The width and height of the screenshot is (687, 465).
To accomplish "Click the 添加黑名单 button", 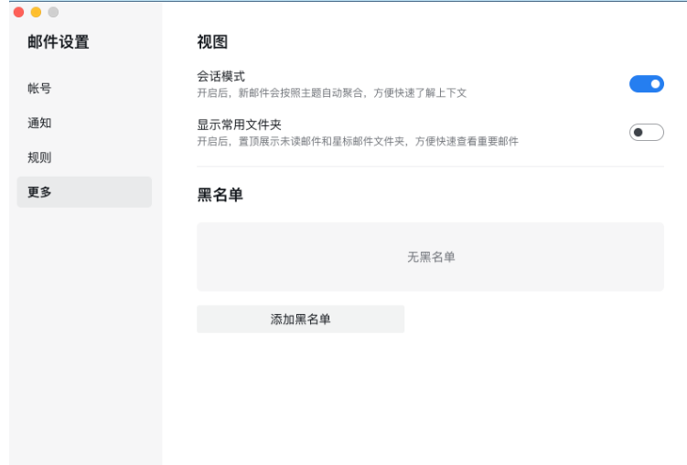I will [x=300, y=319].
